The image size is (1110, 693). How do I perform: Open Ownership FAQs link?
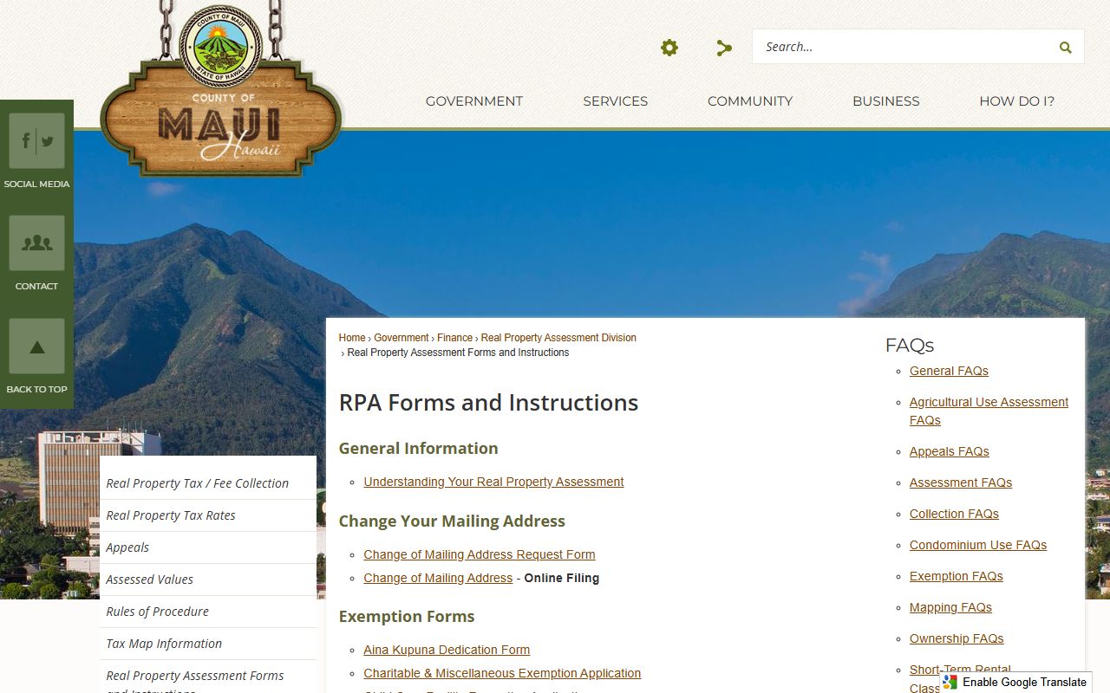[957, 638]
